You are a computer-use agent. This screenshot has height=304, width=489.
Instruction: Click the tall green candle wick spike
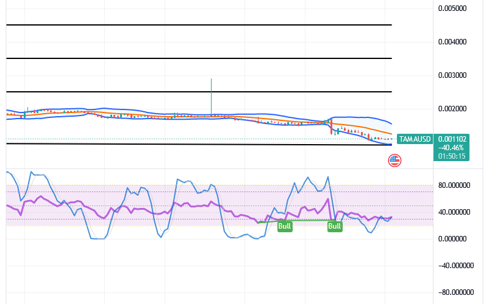click(211, 97)
